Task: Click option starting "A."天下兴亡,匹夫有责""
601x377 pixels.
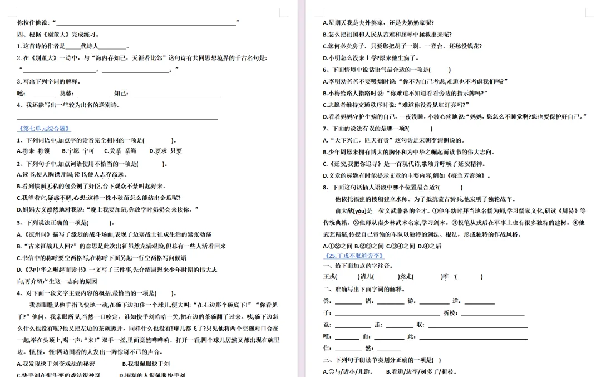Action: [394, 140]
